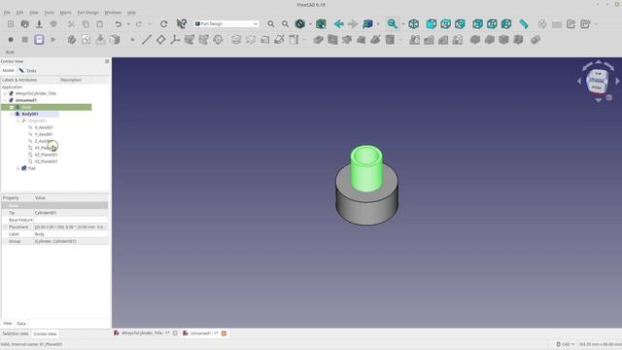Click the datum plane diamond icon
This screenshot has width=622, height=350.
(160, 40)
